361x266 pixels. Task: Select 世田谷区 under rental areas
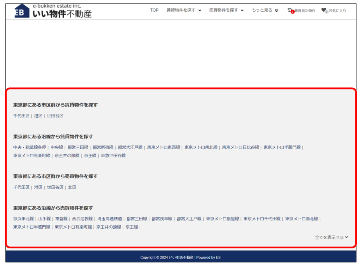[x=55, y=116]
